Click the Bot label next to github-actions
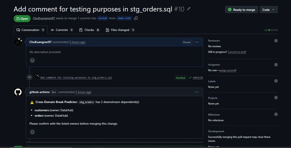This screenshot has width=291, height=148. 54,92
